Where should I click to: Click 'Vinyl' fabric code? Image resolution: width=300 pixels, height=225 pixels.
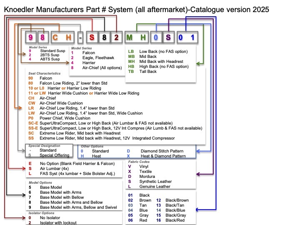(x=138, y=166)
